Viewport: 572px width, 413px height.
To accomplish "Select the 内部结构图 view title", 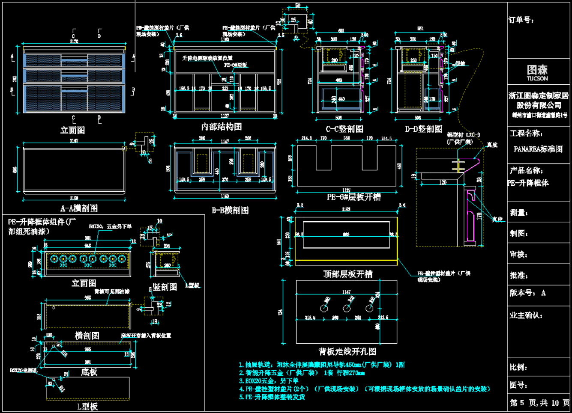I will click(222, 127).
